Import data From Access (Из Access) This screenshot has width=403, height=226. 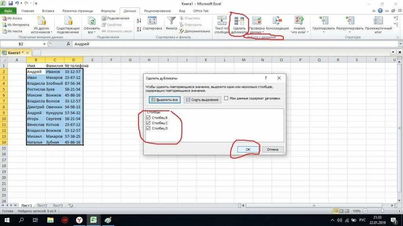click(x=12, y=18)
